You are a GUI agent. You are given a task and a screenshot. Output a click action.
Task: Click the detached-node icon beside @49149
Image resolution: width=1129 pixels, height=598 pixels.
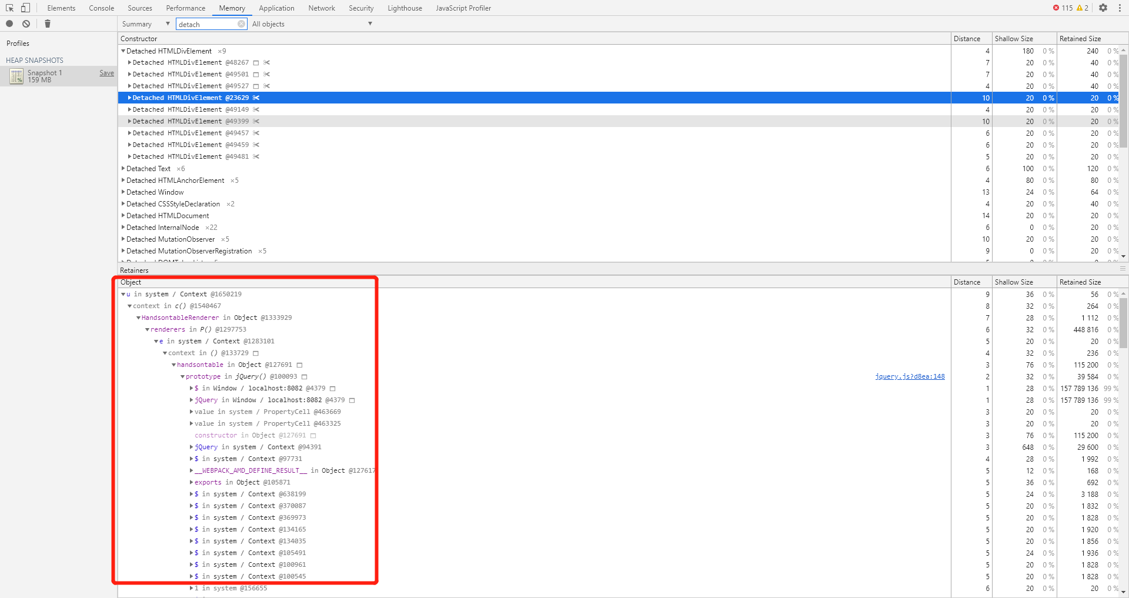click(x=256, y=109)
